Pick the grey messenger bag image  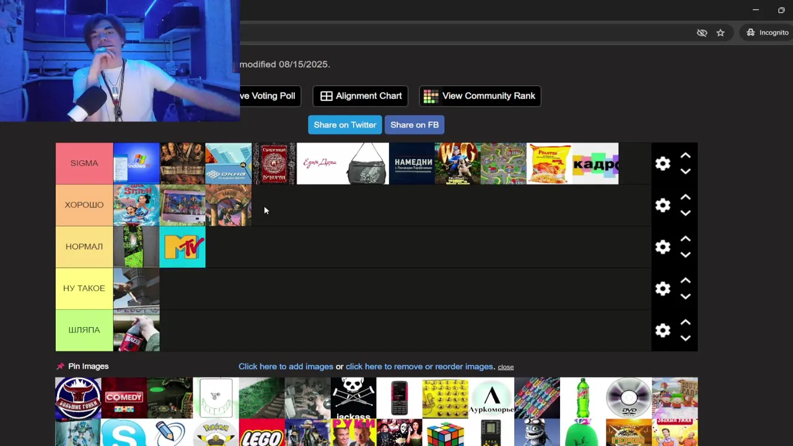coord(366,164)
